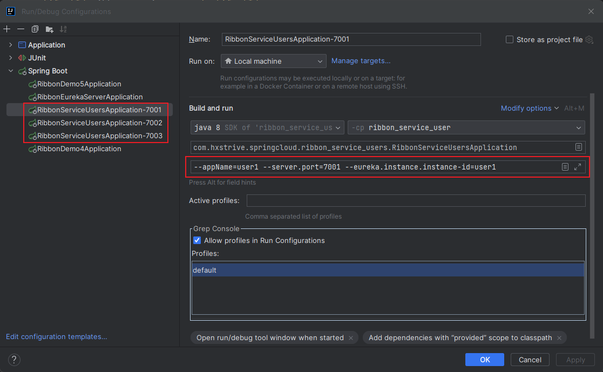Click the IntelliJ IDEA logo in title bar

[x=11, y=11]
